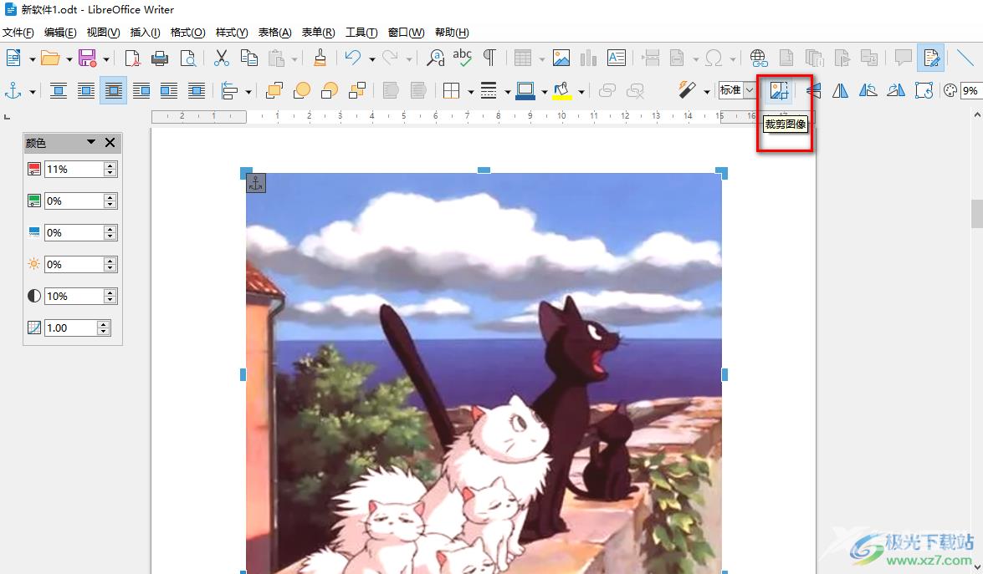Set wrap to Parallel
The image size is (983, 574).
(x=86, y=91)
